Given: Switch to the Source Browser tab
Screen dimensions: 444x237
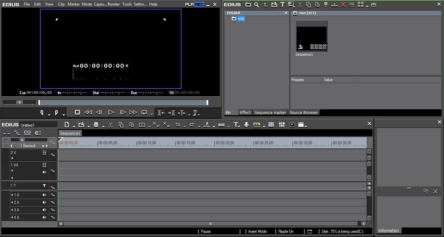Looking at the screenshot, I should 304,112.
